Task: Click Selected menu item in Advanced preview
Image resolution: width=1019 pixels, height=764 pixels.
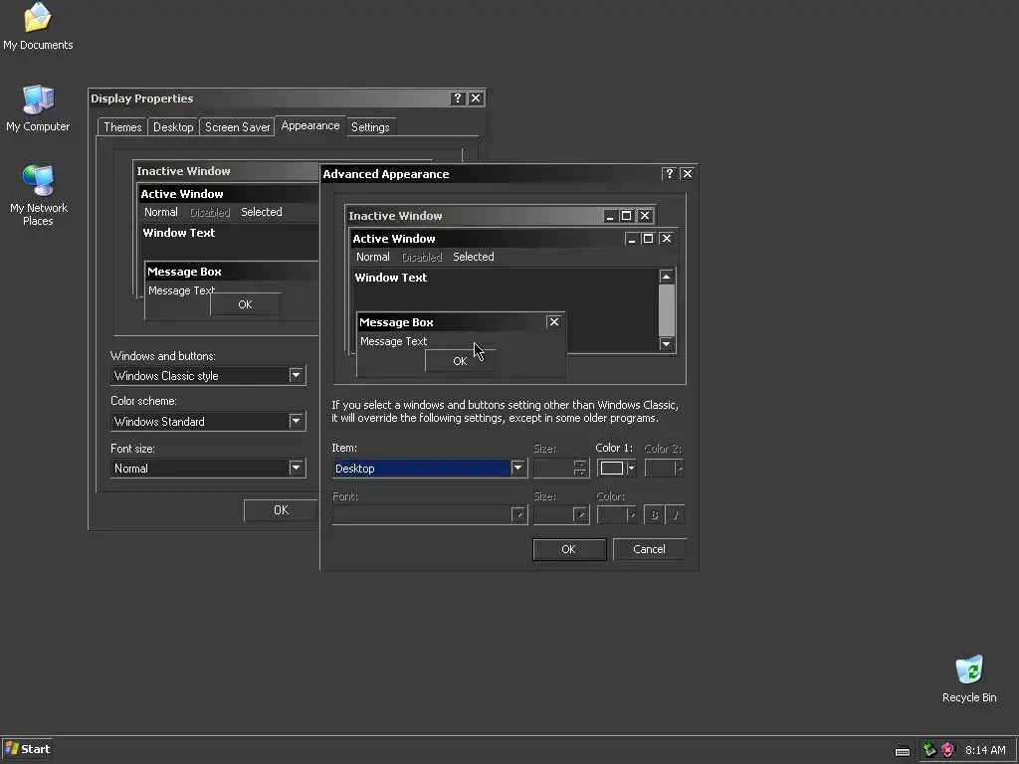Action: pos(473,257)
